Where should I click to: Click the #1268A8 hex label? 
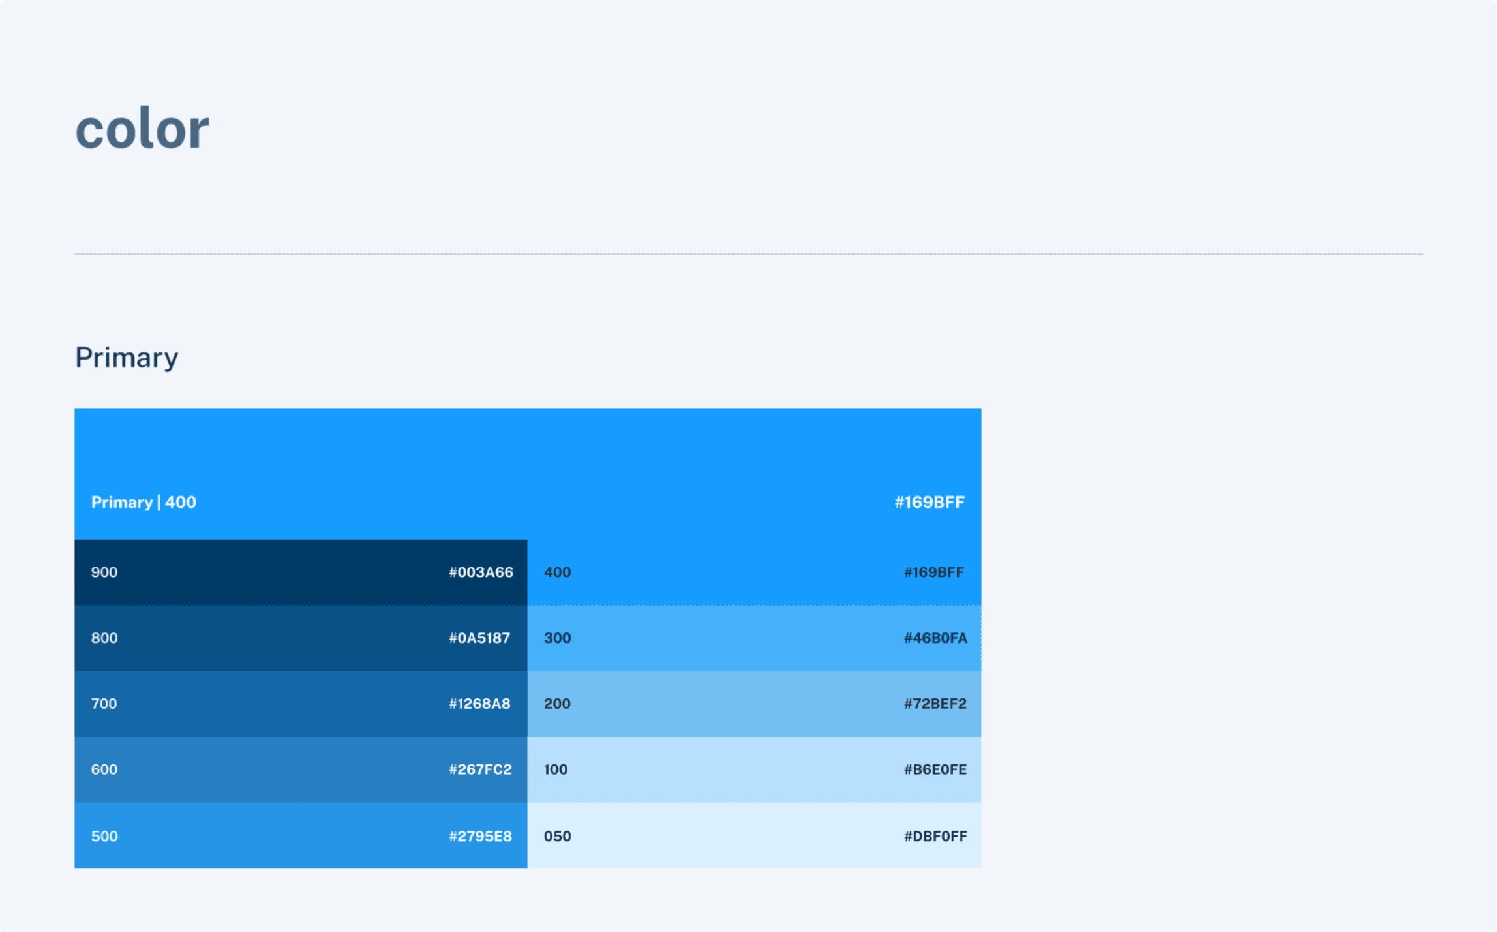(x=479, y=704)
